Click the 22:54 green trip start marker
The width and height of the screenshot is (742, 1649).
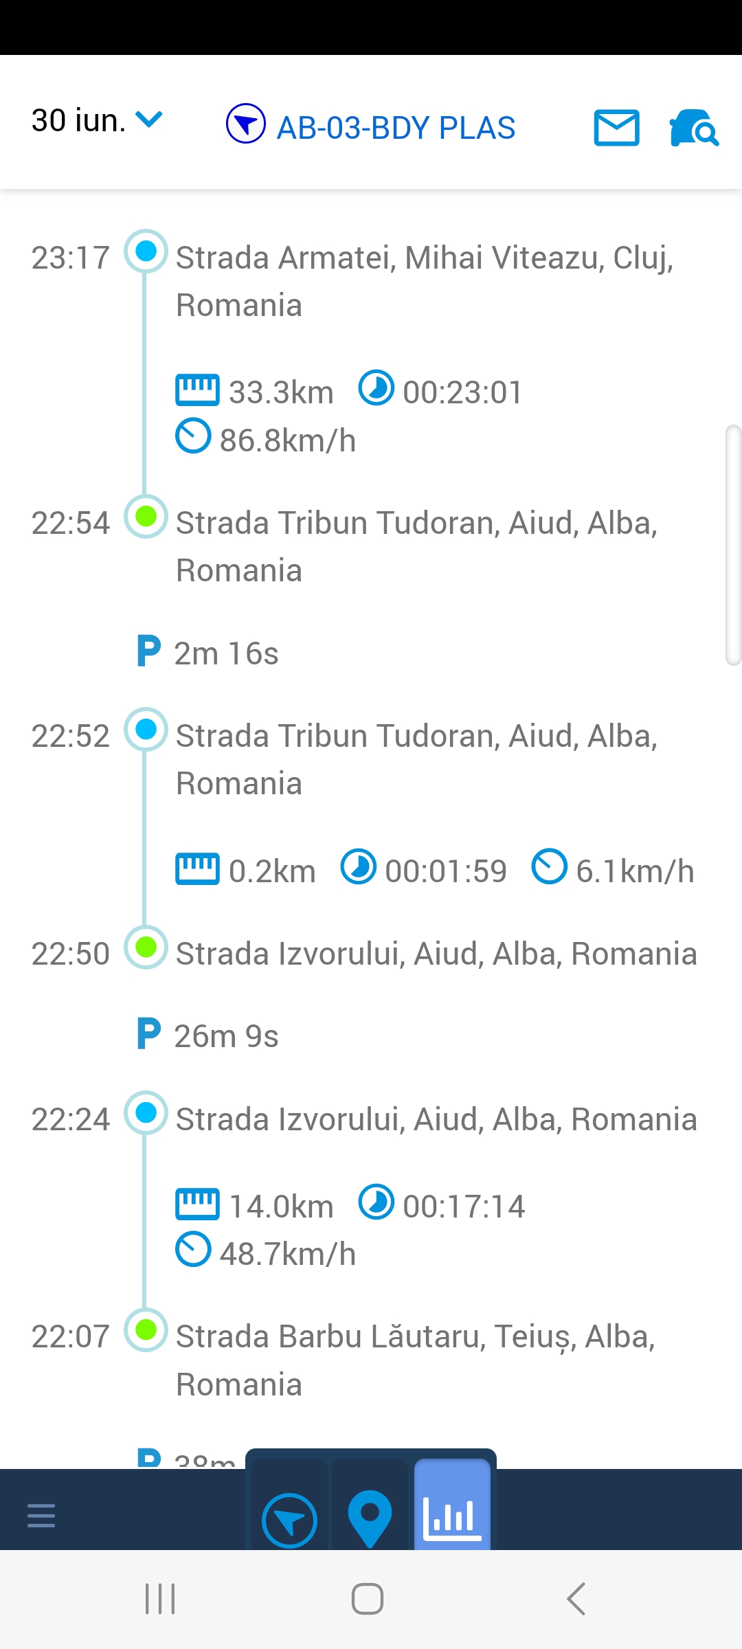point(146,516)
